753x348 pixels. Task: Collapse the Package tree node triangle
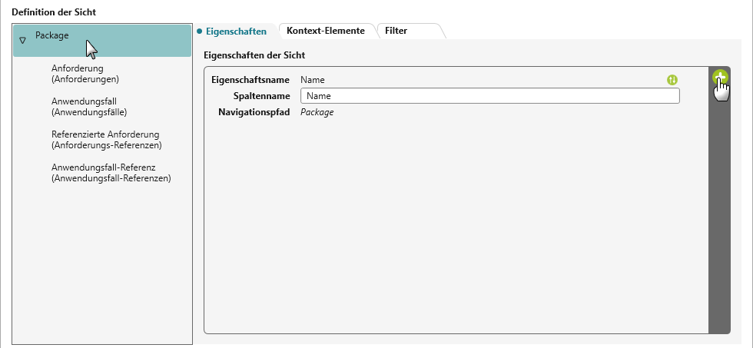click(22, 40)
